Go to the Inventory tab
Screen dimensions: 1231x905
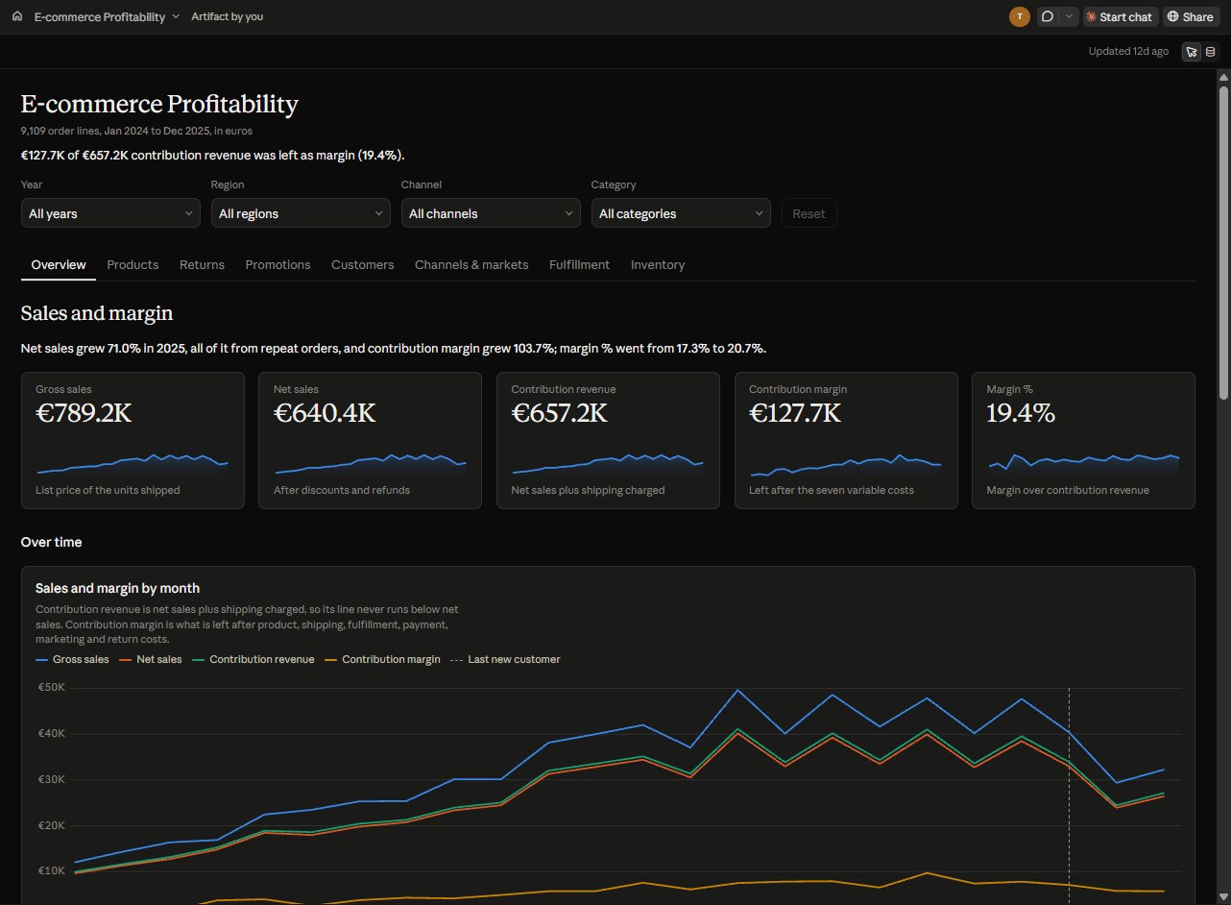point(658,264)
